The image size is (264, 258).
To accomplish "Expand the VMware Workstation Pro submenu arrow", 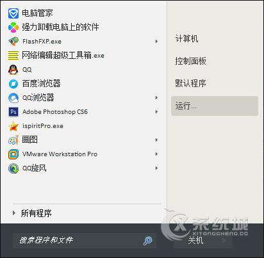I will (156, 154).
